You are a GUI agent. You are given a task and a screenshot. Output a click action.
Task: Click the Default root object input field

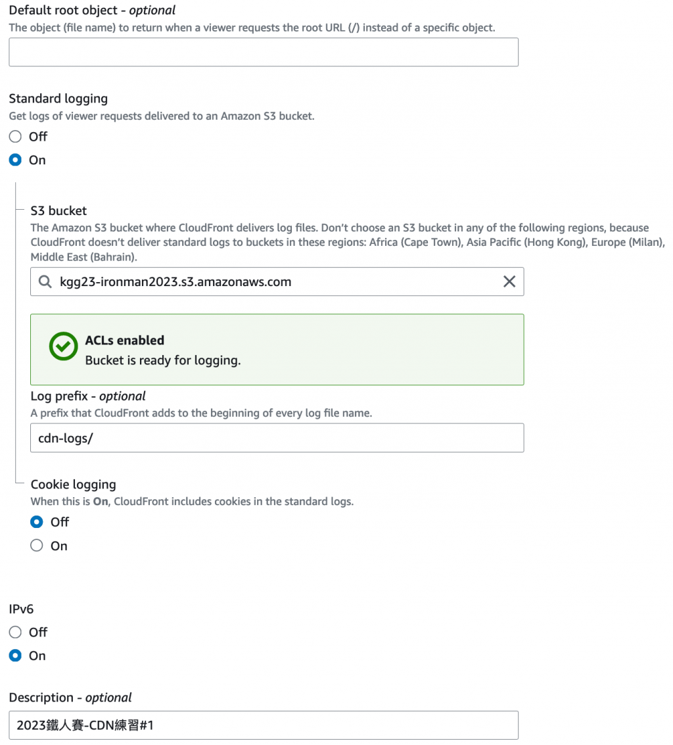[263, 53]
